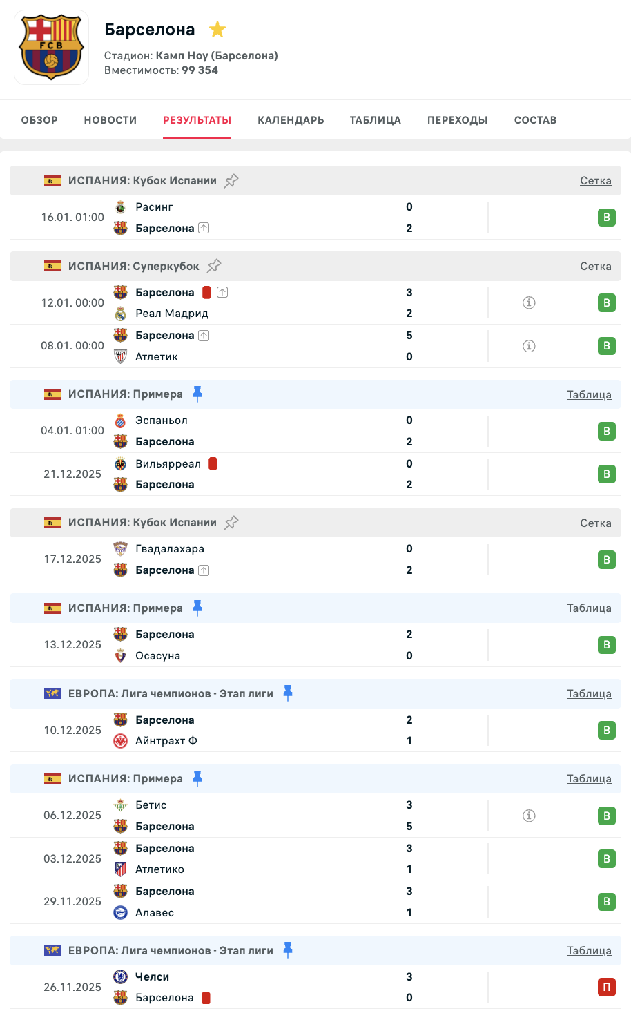Screen dimensions: 631x1011
Task: Open Таблица link for Лига чемпионов above Челси
Action: click(589, 951)
